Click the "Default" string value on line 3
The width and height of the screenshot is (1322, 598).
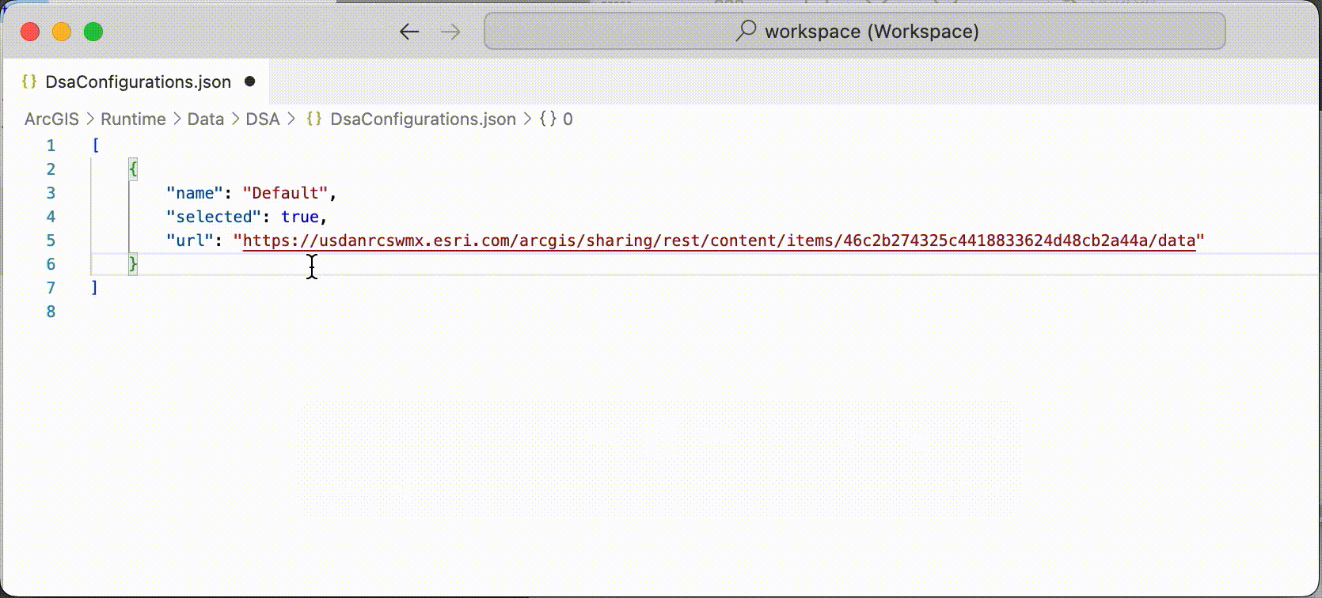click(285, 193)
